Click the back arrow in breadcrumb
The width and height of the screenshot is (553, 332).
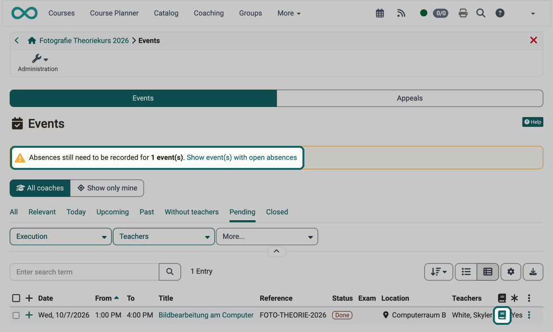(x=16, y=40)
